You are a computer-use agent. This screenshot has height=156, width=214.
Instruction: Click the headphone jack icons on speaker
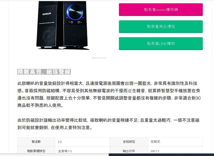[75, 22]
